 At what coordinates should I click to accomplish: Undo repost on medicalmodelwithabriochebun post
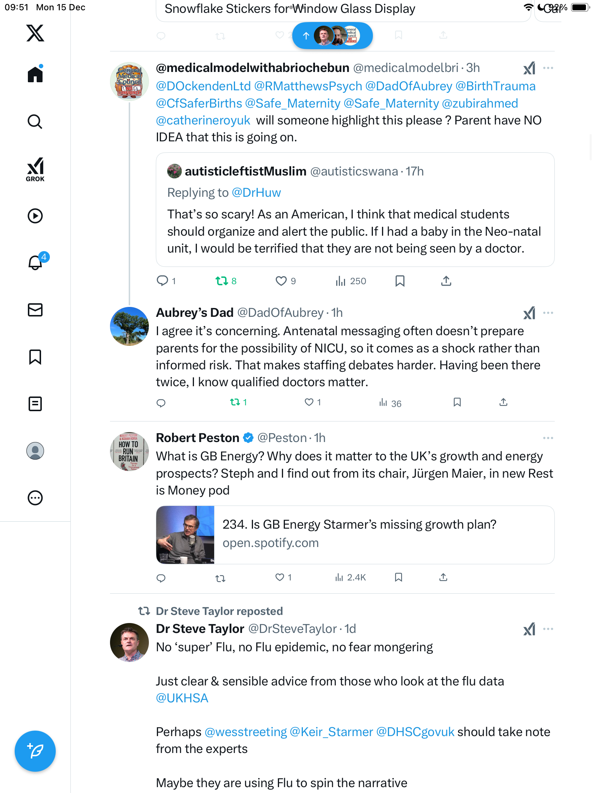(x=222, y=281)
